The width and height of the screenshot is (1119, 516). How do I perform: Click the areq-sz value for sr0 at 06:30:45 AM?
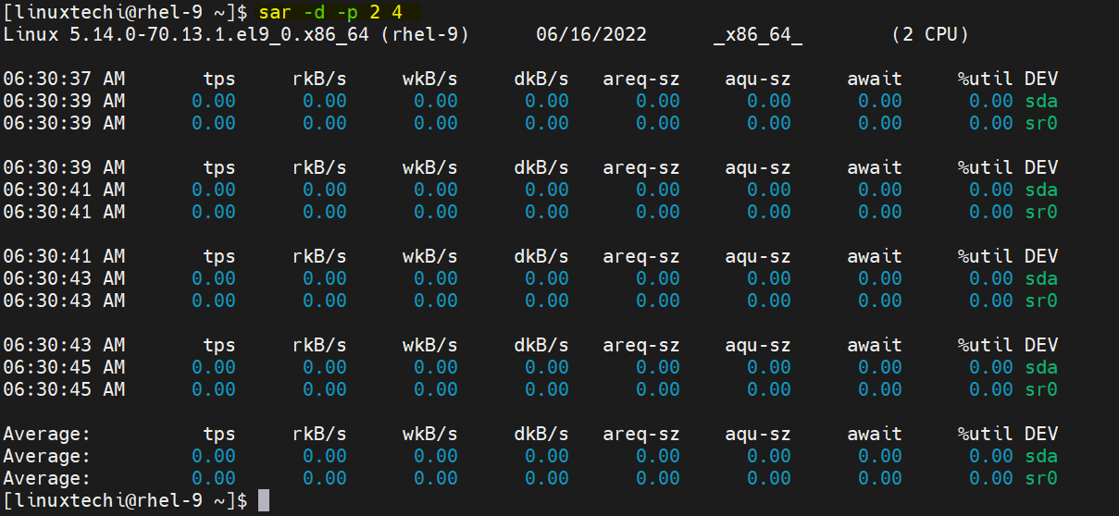(x=658, y=389)
